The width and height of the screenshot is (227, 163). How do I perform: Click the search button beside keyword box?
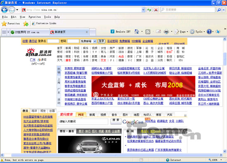116,121
